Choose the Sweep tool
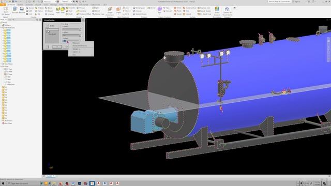331x186 pixels. pyautogui.click(x=30, y=8)
